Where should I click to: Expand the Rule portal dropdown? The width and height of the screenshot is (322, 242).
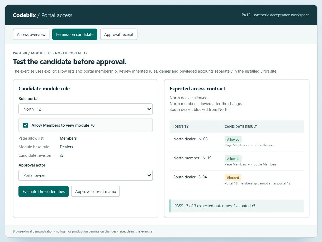pos(86,109)
